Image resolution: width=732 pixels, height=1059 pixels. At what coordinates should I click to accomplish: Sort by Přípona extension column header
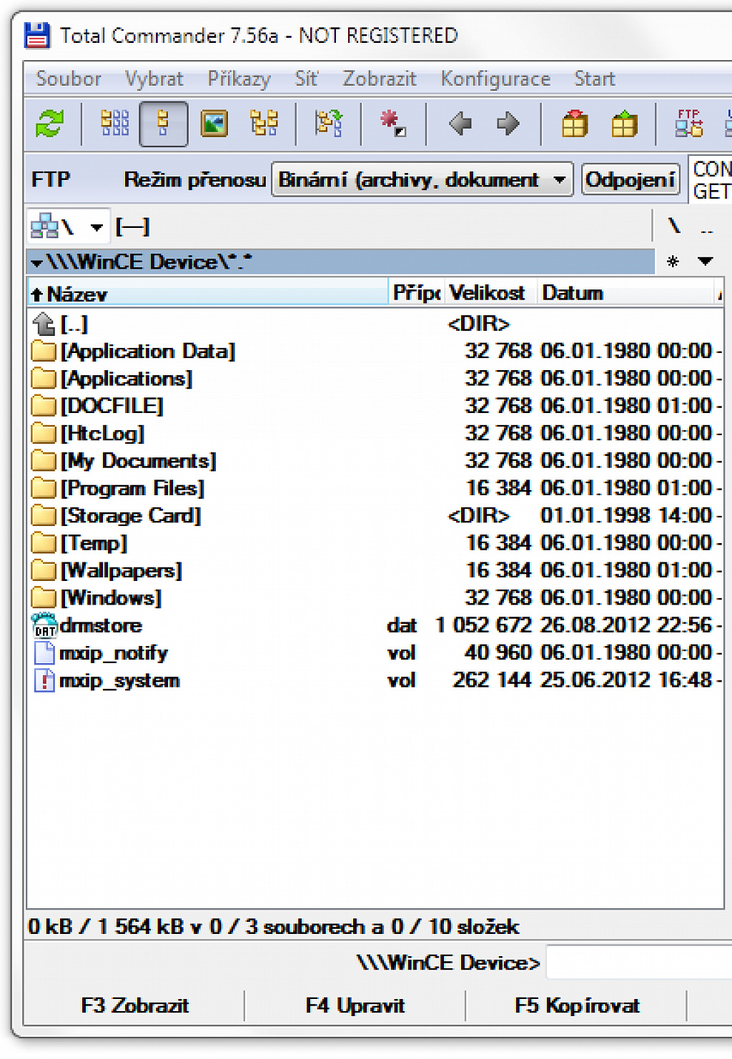click(x=417, y=293)
